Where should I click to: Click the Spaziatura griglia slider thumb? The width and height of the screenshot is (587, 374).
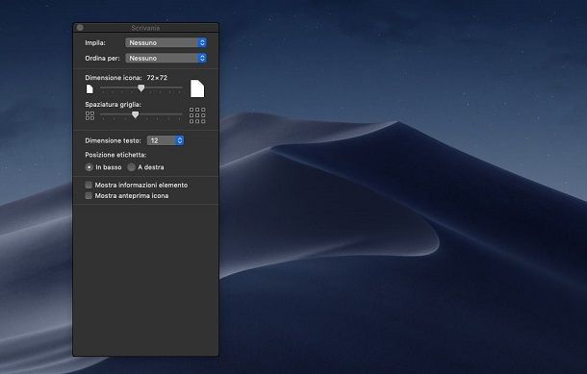135,114
